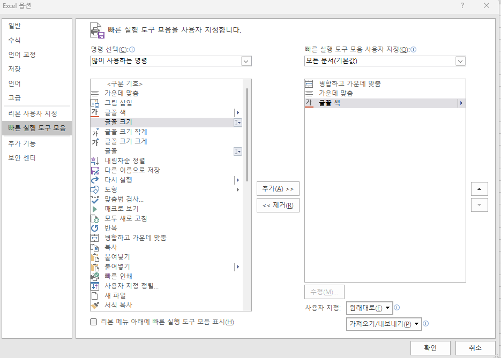This screenshot has width=501, height=358.
Task: Select the 빠른 실행 도구 모음 category
Action: (x=37, y=128)
